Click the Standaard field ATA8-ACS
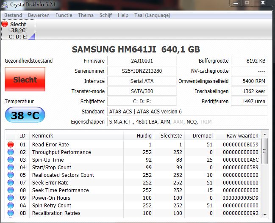 (x=187, y=111)
